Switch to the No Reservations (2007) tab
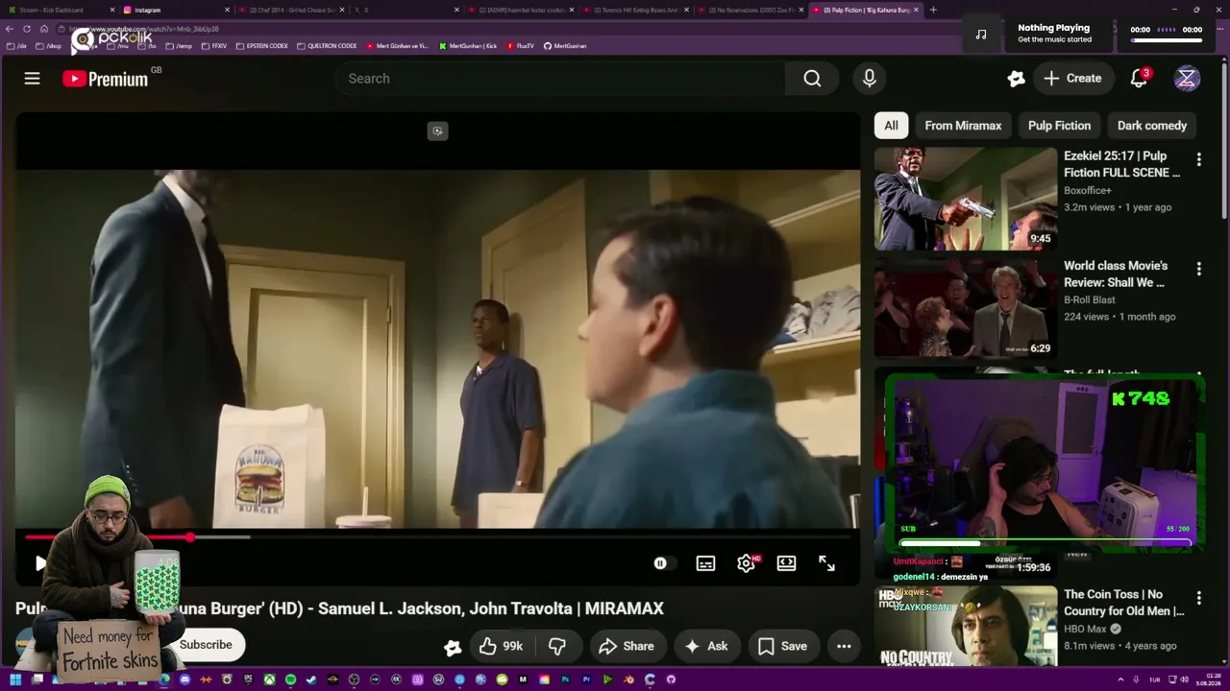This screenshot has height=691, width=1230. pos(750,10)
